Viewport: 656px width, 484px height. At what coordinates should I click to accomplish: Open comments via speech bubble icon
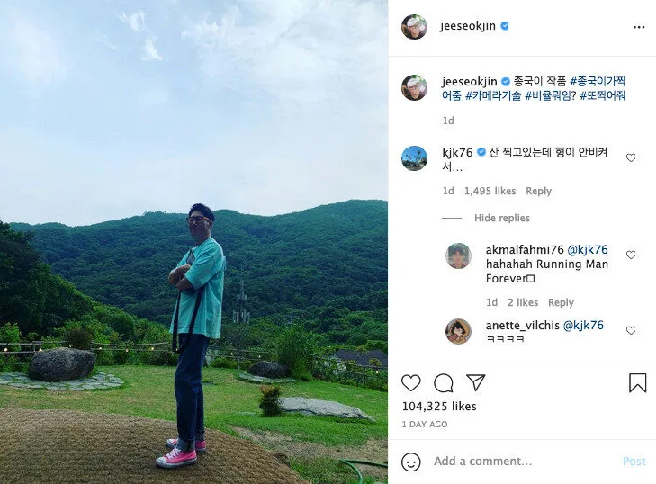pos(444,382)
